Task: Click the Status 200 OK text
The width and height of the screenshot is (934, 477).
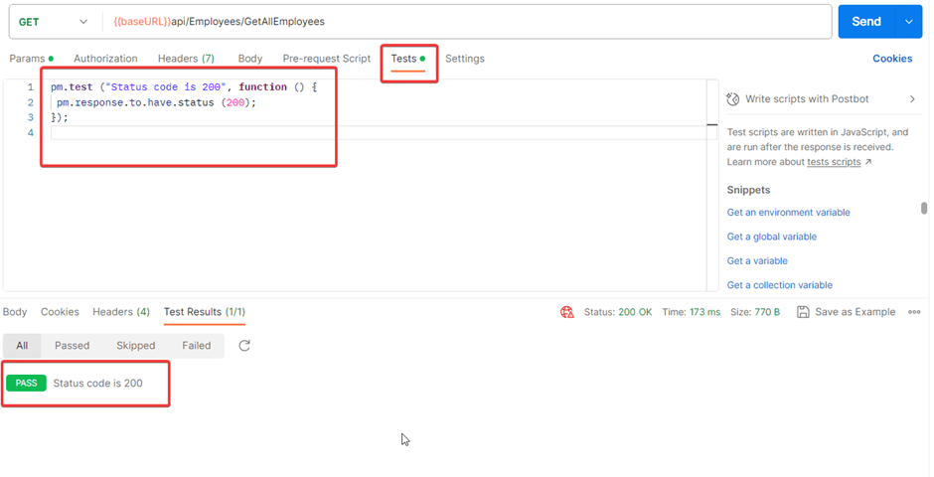Action: tap(618, 312)
